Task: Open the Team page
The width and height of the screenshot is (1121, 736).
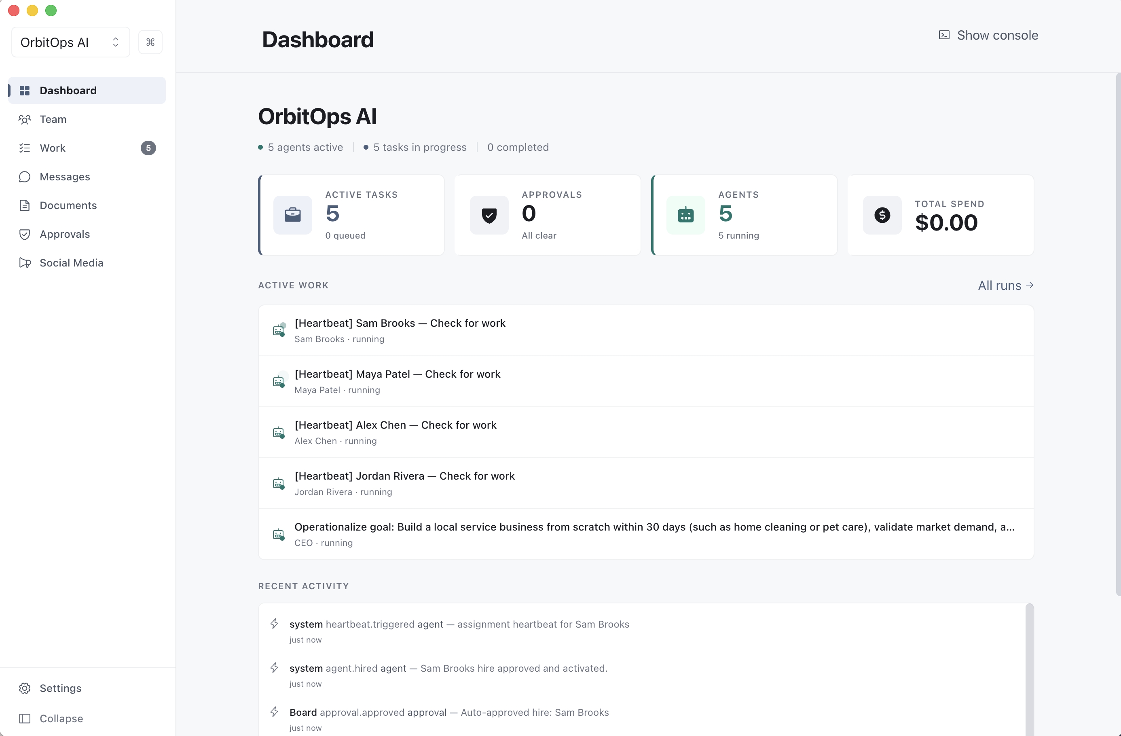Action: click(x=53, y=119)
